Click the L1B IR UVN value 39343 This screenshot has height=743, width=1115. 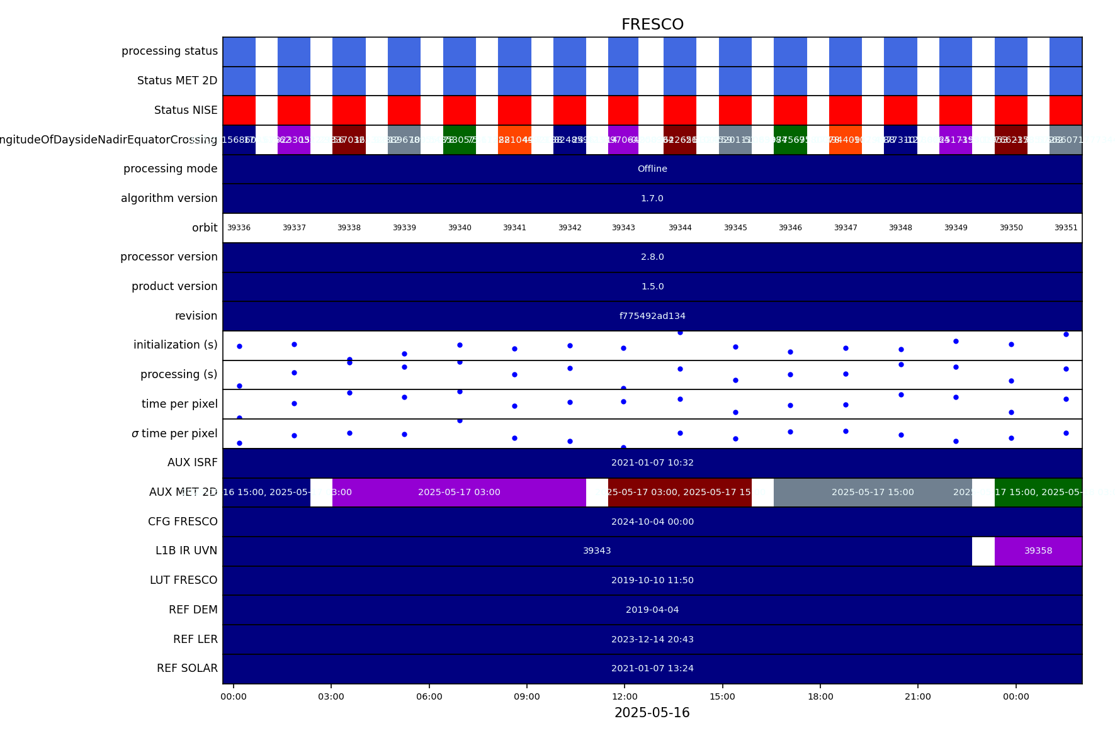597,550
